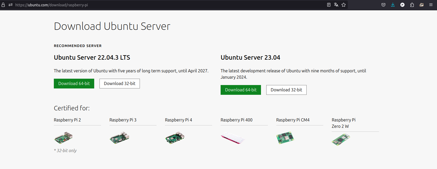Open the Extensions puzzle-piece menu
Viewport: 437px width, 169px height.
[x=412, y=5]
